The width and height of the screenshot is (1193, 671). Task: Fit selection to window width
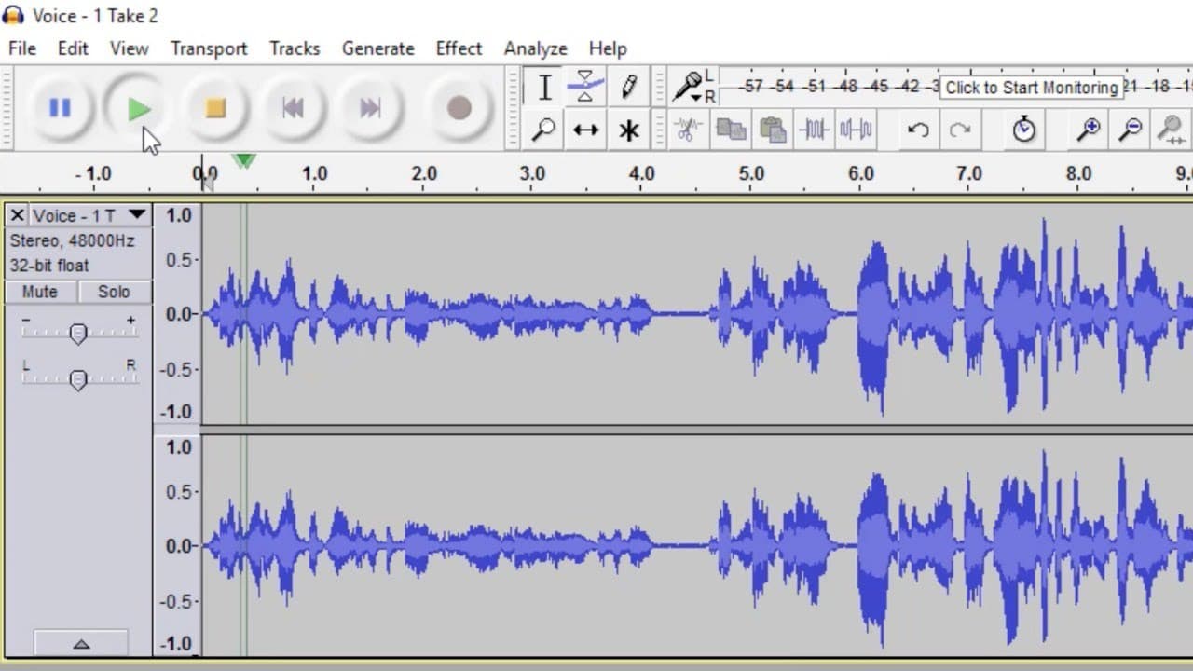[1172, 130]
